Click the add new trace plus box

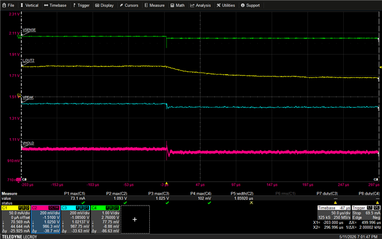coord(135,219)
